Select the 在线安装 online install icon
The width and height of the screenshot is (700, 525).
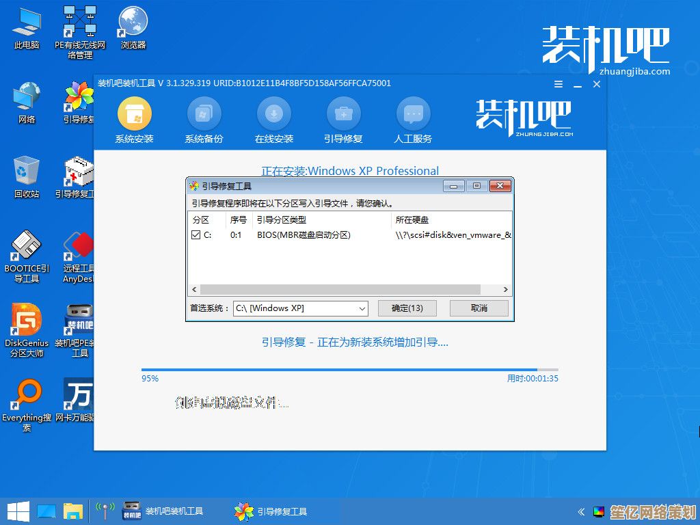pyautogui.click(x=274, y=113)
